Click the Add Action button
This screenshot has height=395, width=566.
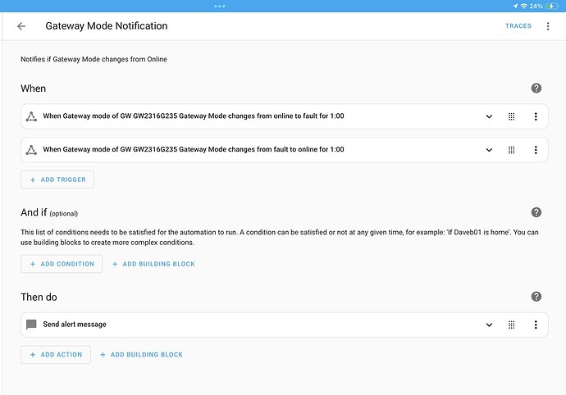[56, 355]
